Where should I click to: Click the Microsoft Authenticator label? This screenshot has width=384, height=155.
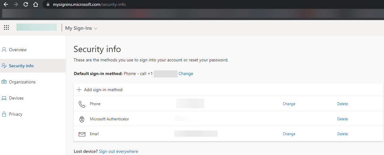(x=109, y=119)
